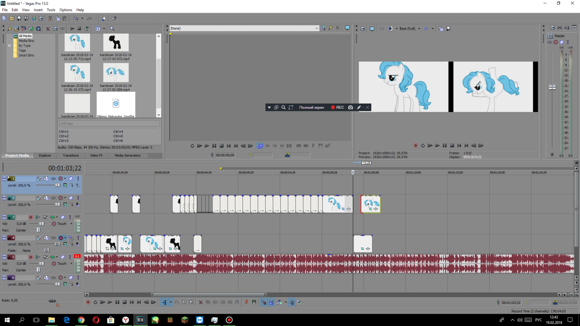This screenshot has height=326, width=580.
Task: Click the Copy icon in main toolbar
Action: [57, 18]
